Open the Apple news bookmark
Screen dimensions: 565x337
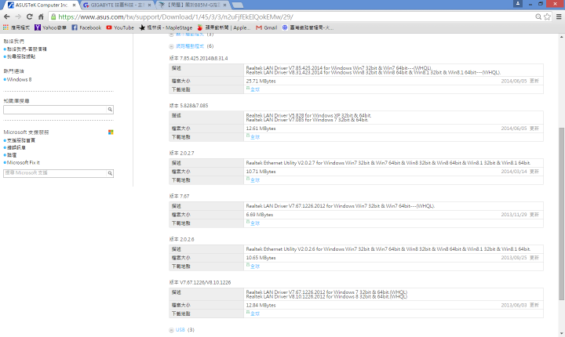[x=224, y=27]
